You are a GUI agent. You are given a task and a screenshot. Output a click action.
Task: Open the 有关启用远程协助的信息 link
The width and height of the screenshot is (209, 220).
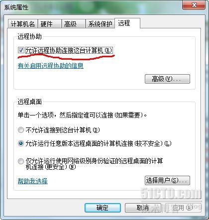[x=51, y=66]
